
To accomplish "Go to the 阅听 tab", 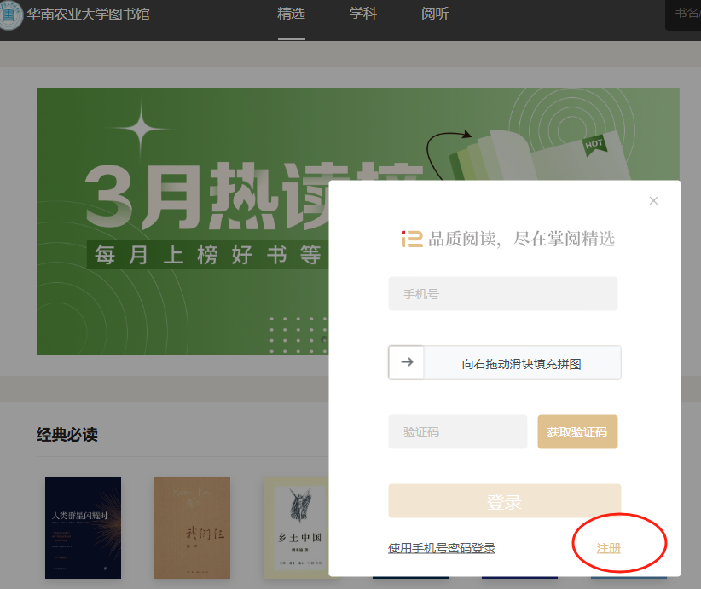I will pyautogui.click(x=435, y=14).
